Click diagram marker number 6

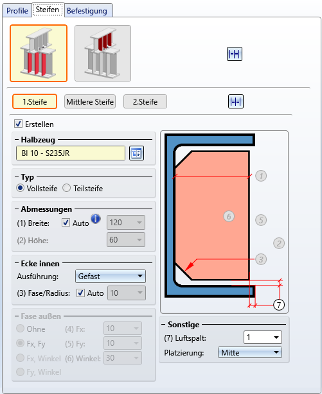click(229, 216)
